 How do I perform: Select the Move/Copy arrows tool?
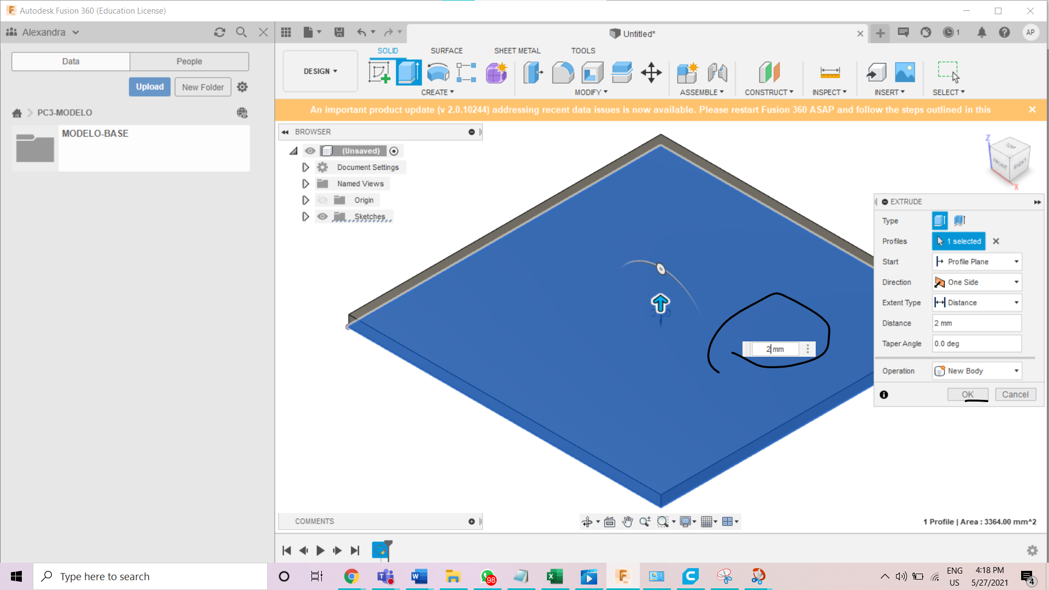coord(651,72)
